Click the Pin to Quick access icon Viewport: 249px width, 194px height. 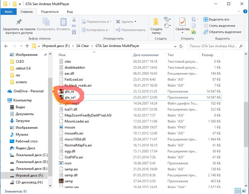[x=19, y=22]
